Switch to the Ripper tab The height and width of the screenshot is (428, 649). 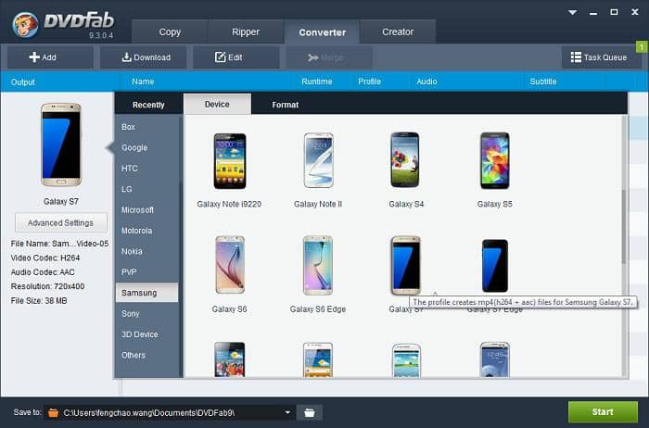[246, 31]
